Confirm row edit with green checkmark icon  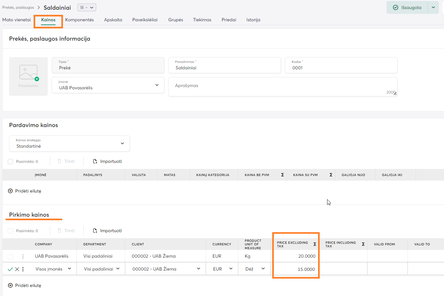[x=10, y=269]
